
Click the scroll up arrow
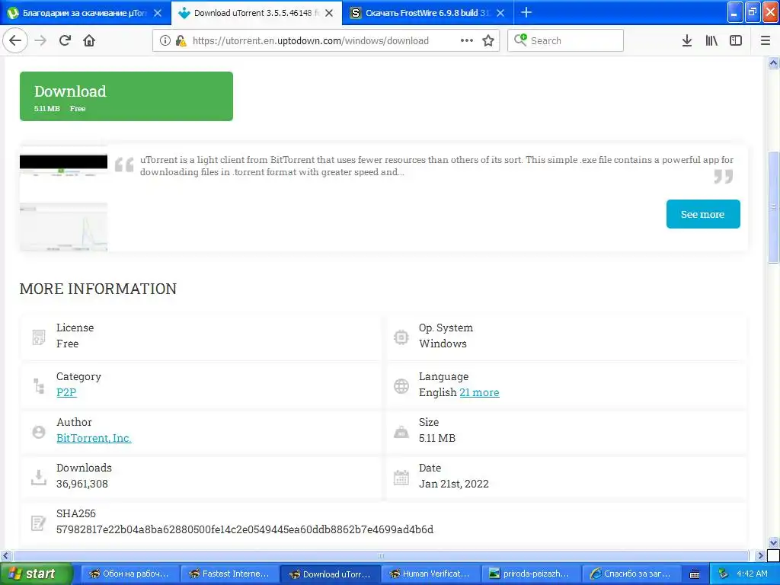[x=773, y=62]
